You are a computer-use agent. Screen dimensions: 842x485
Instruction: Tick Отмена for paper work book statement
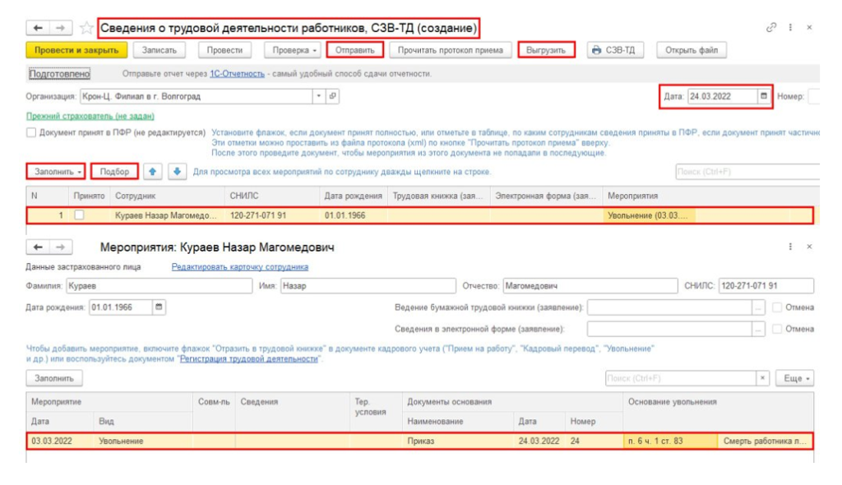pyautogui.click(x=778, y=307)
